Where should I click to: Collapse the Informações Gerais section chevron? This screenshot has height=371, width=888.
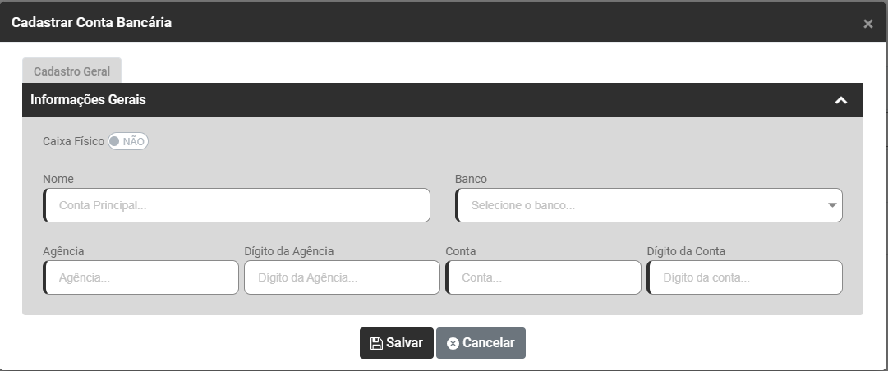840,100
